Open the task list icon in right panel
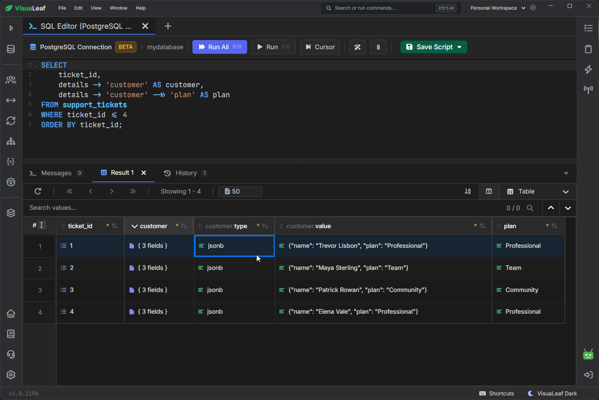599x400 pixels. point(589,28)
